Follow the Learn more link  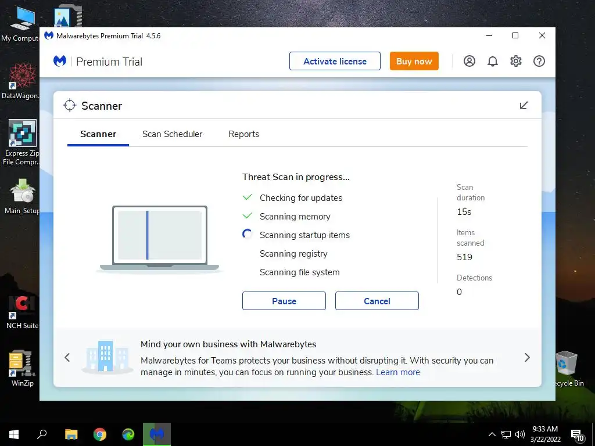pyautogui.click(x=398, y=372)
